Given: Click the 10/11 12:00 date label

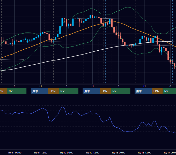Looking at the screenshot, I should click(x=41, y=152).
